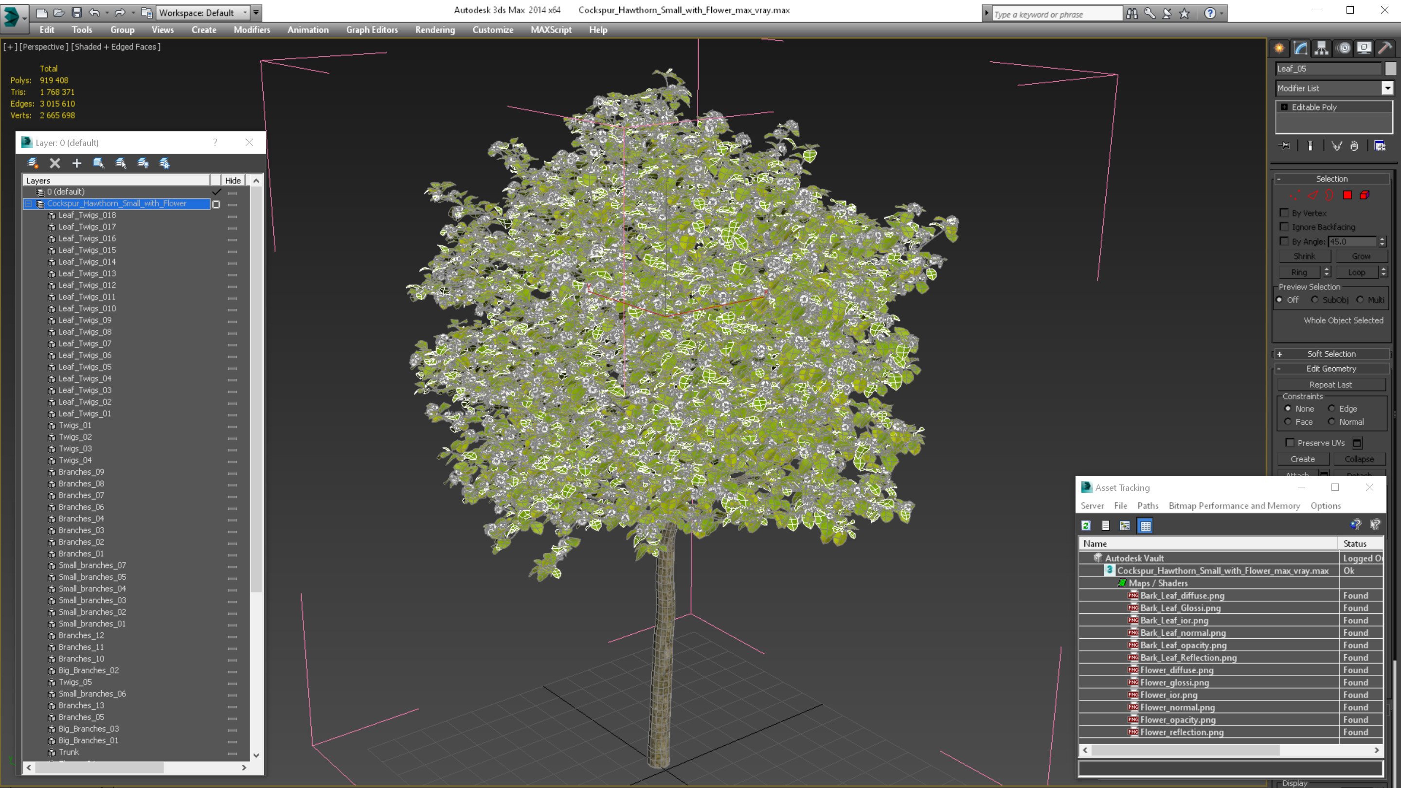Switch Asset Tracking to table view icon

pyautogui.click(x=1146, y=525)
